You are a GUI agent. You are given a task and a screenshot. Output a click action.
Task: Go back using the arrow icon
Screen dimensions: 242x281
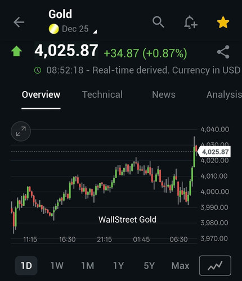coord(19,22)
